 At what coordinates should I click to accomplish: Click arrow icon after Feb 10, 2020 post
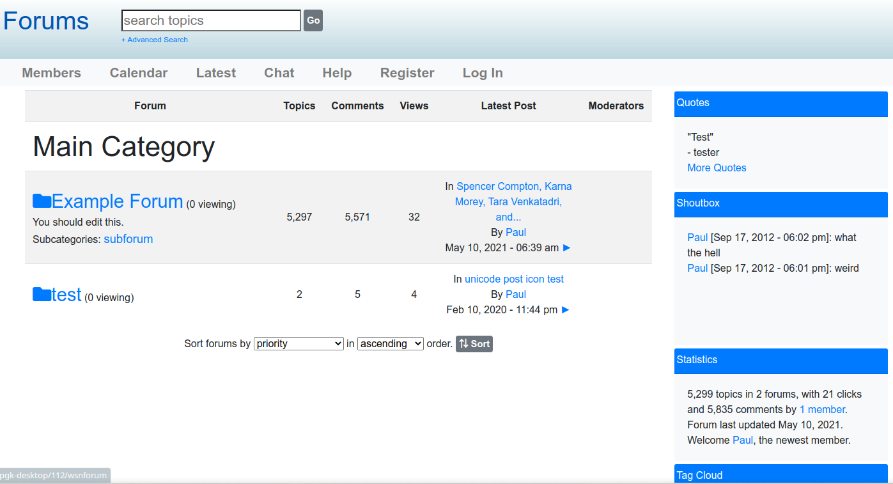565,310
